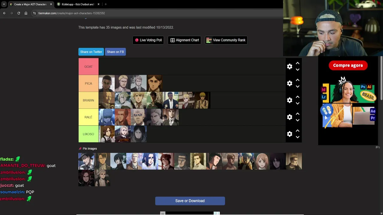Open the Alignment Chart

[x=185, y=40]
